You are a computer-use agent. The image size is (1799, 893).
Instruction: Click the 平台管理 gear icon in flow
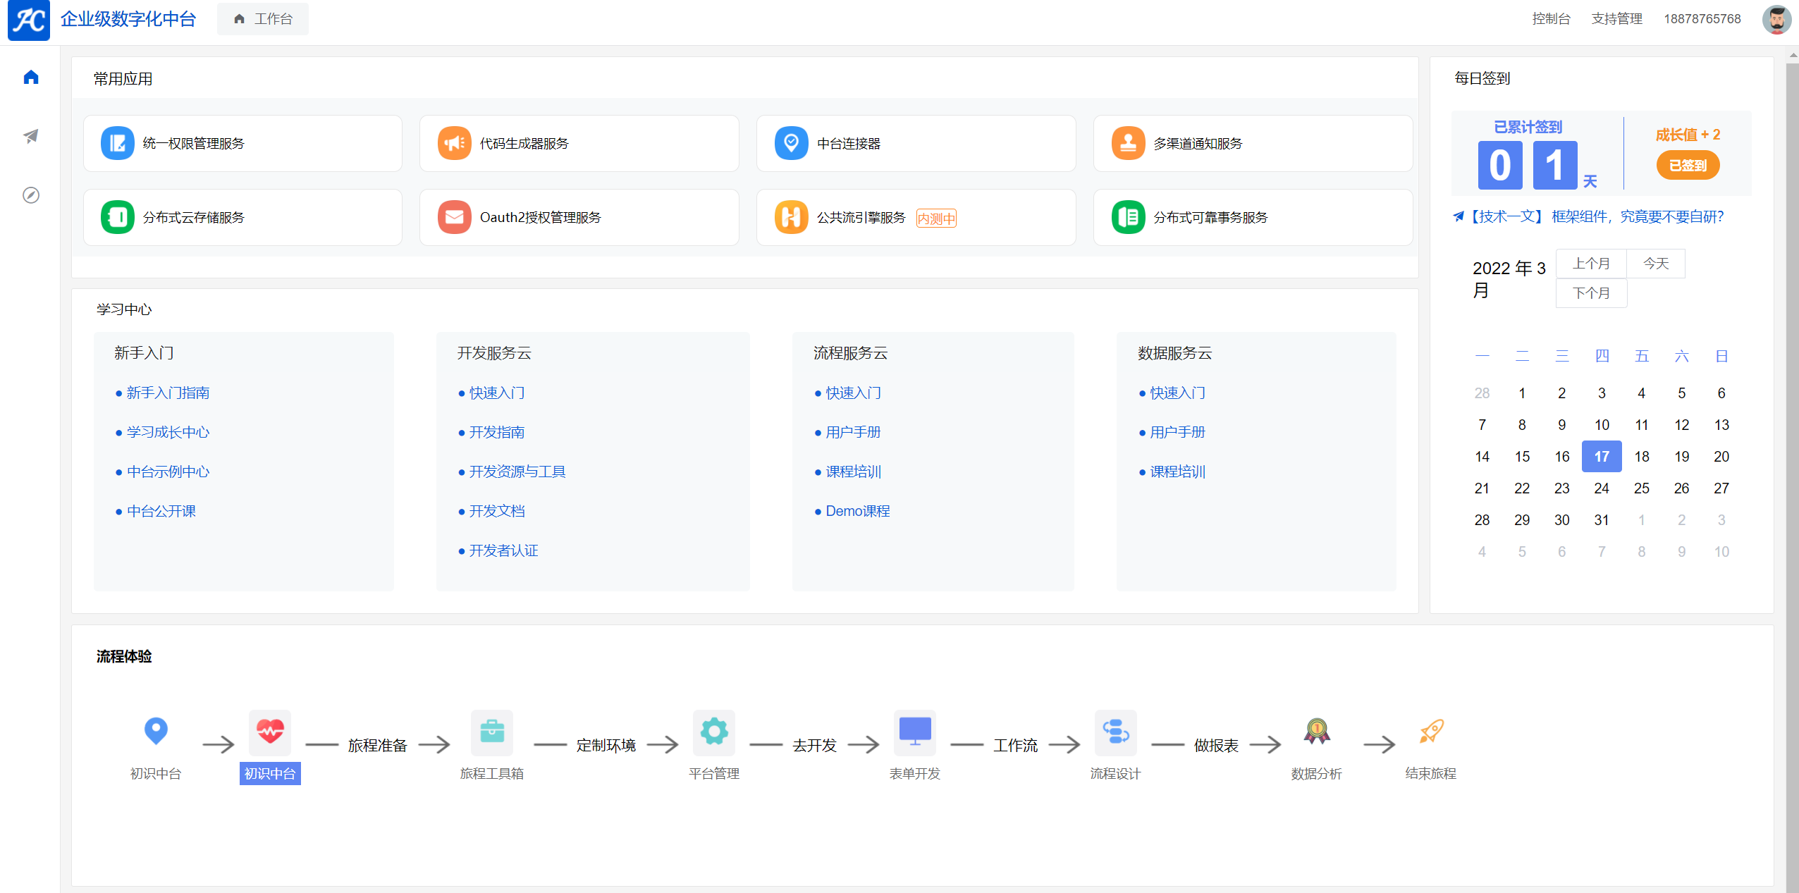point(713,733)
